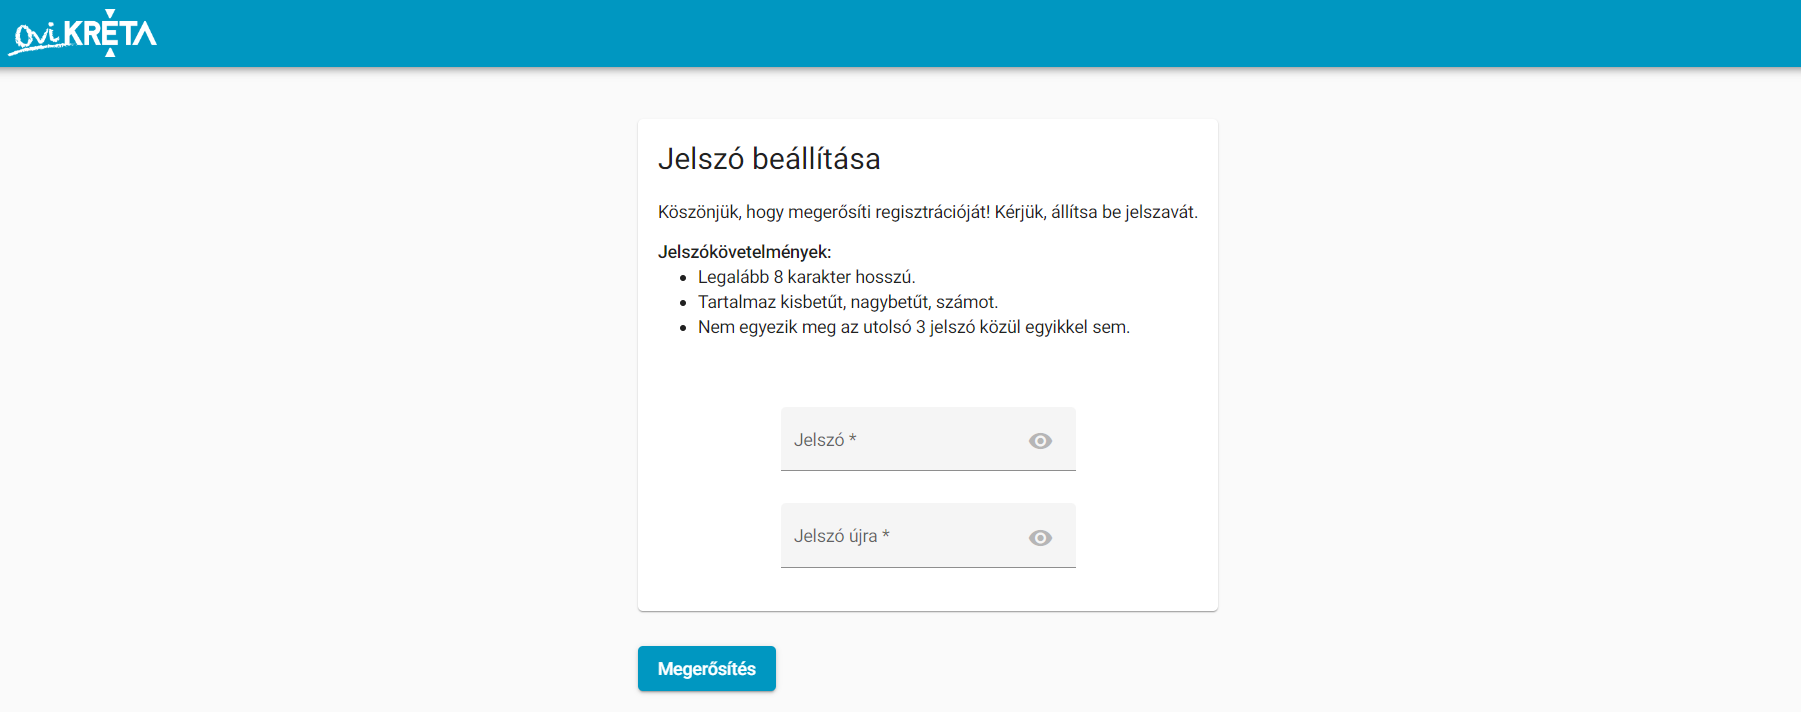
Task: Show password in the Jelszó field
Action: [1040, 441]
